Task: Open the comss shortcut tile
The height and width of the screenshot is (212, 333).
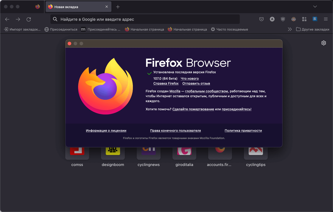Action: (77, 157)
